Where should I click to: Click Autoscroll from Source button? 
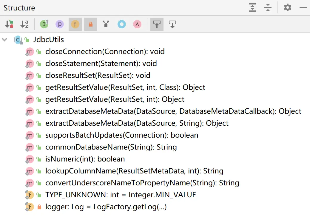pos(172,24)
